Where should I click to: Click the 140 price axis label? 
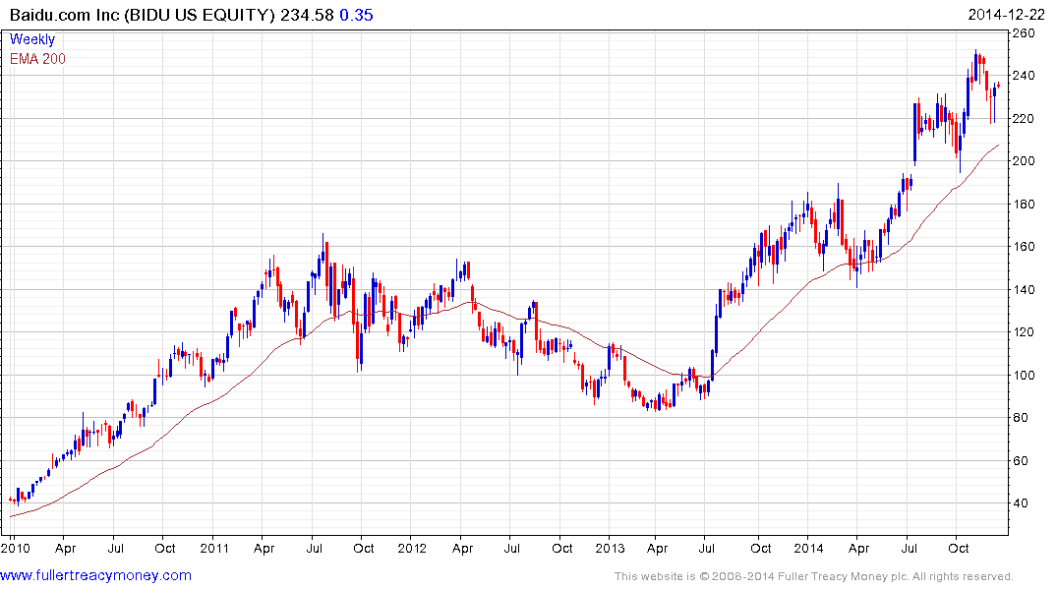(x=1024, y=290)
